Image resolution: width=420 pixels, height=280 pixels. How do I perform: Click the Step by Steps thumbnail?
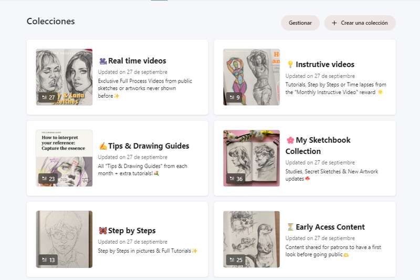pyautogui.click(x=64, y=239)
